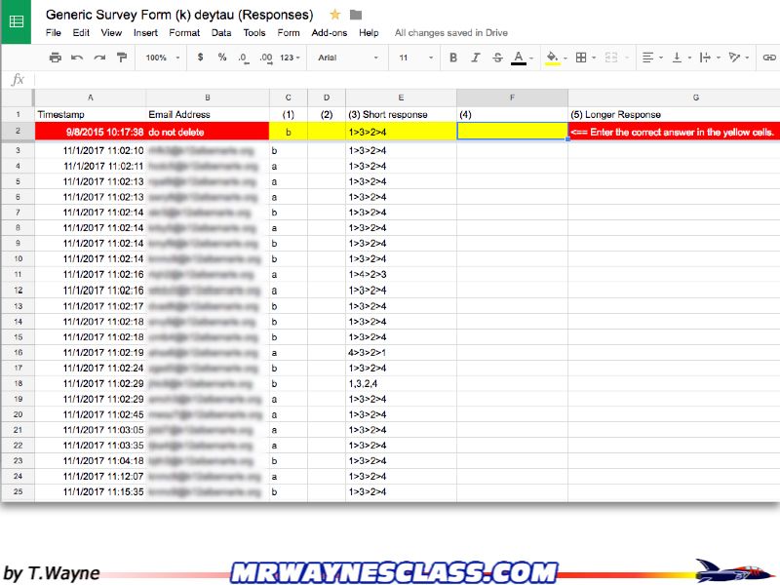Star this spreadsheet document
The image size is (780, 585).
pos(335,15)
